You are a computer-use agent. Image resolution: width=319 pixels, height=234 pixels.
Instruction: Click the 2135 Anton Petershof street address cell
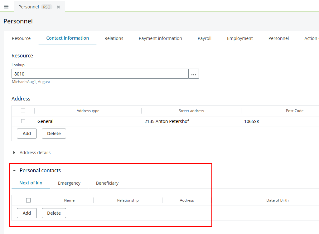coord(167,121)
